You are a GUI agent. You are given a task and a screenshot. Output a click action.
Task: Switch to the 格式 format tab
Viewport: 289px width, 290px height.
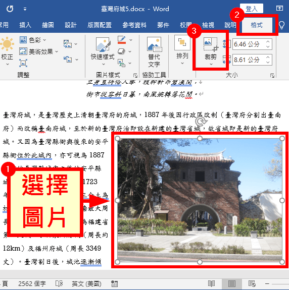(x=257, y=25)
